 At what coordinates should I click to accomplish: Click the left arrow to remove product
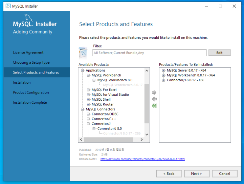pos(154,99)
